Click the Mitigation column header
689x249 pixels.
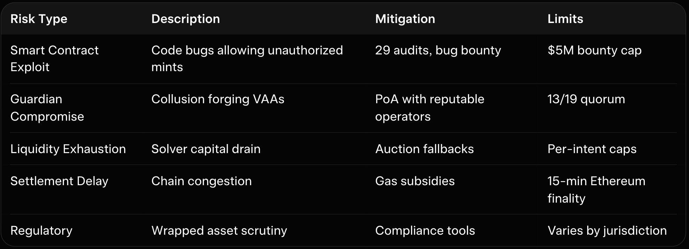tap(405, 19)
